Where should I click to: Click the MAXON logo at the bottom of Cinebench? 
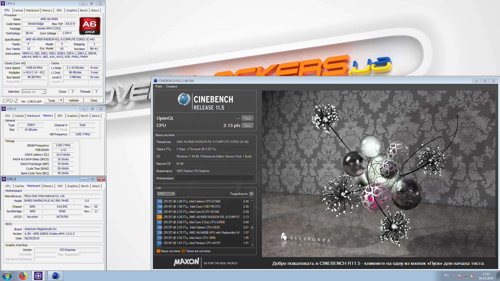[186, 262]
